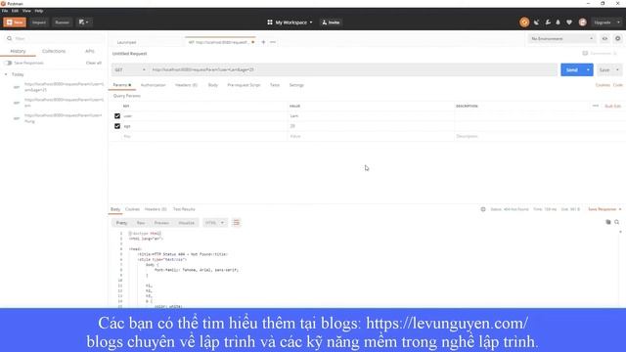Click the Bulk Edit link
This screenshot has width=626, height=352.
(612, 106)
